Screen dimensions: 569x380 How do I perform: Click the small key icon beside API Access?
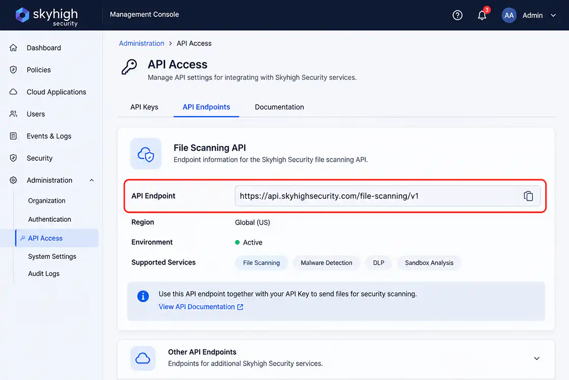(22, 238)
